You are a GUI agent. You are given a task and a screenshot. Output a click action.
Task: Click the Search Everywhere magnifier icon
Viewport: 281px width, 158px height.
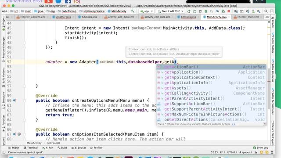coord(266,11)
